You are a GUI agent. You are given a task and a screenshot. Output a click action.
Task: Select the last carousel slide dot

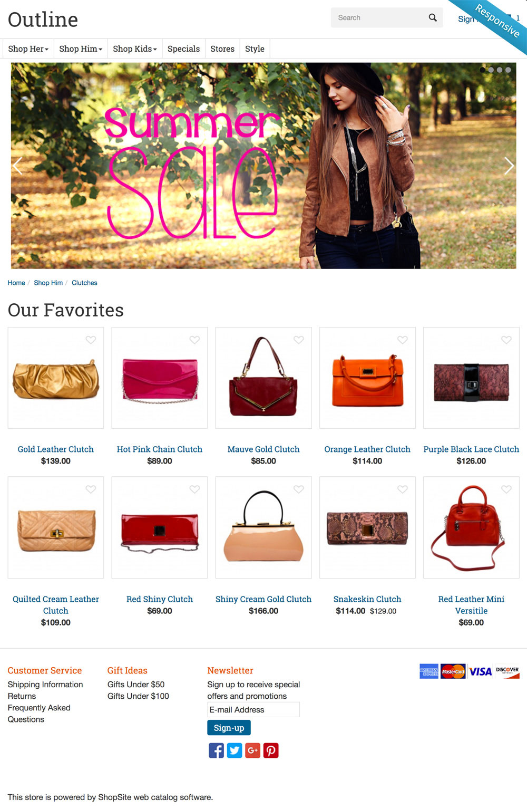click(x=508, y=70)
